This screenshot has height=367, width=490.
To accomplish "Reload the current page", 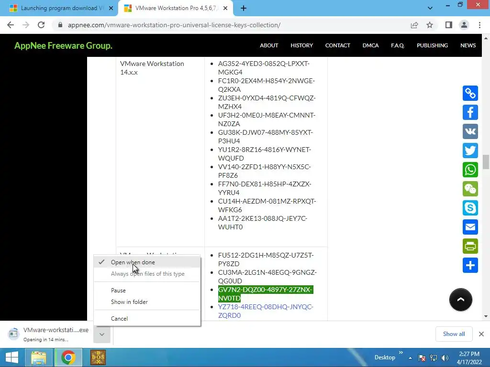I will 41,25.
